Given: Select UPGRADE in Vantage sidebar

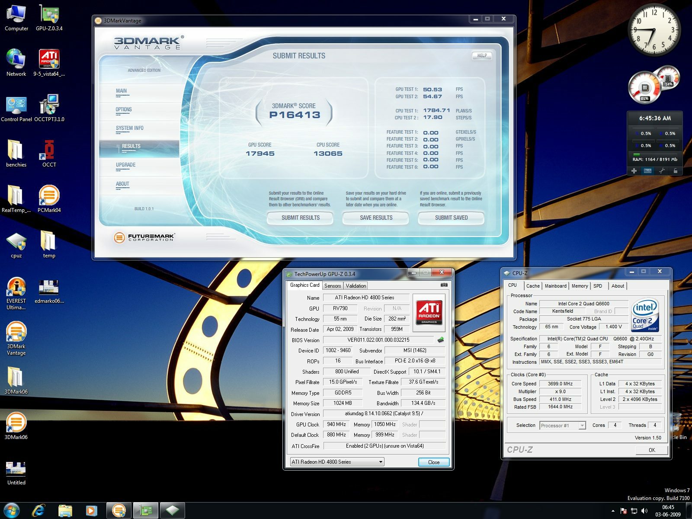Looking at the screenshot, I should tap(125, 165).
